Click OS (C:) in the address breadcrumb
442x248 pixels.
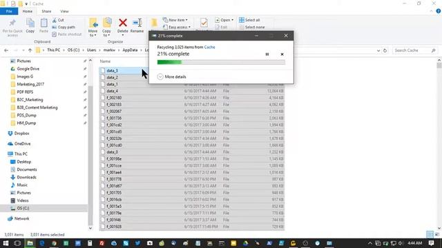[x=73, y=50]
